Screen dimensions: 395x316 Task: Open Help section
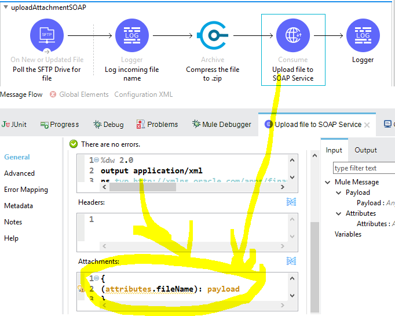[x=11, y=238]
